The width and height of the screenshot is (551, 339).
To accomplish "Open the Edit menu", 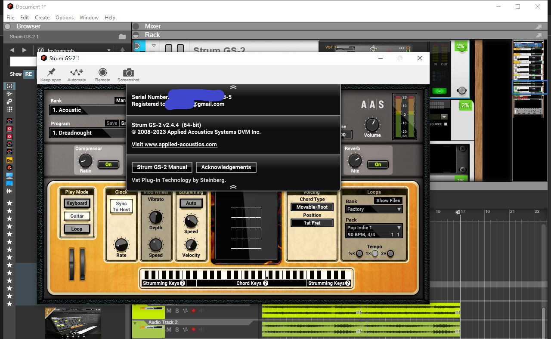I will (25, 18).
